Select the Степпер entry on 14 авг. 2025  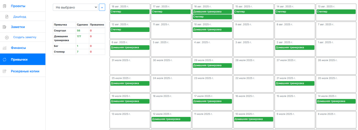295,12
